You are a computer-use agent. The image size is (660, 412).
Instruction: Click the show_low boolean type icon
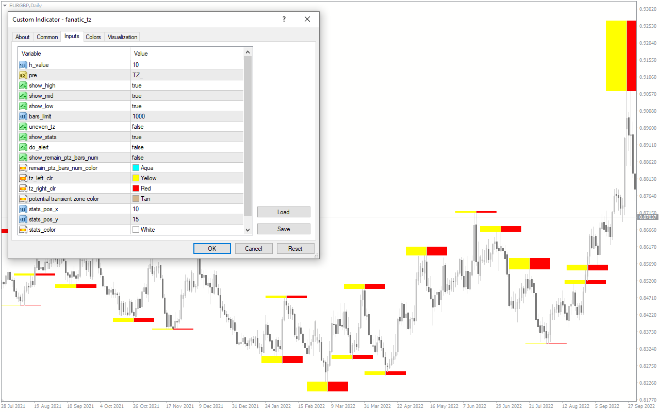click(23, 106)
